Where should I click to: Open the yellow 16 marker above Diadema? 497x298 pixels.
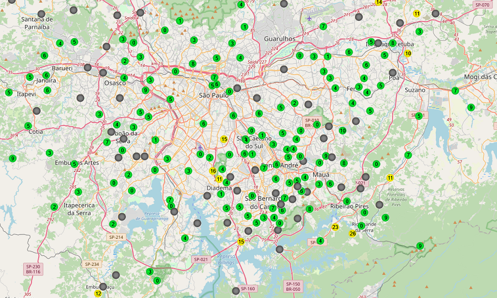click(213, 171)
